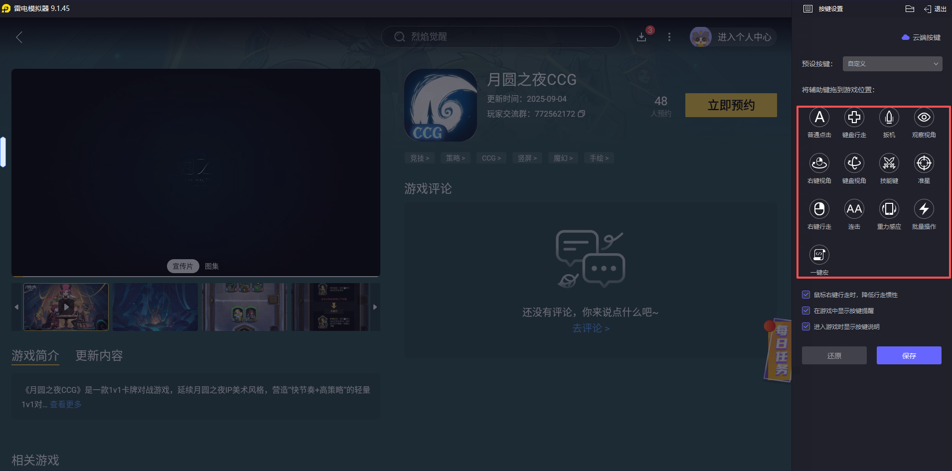Toggle 鼠标右键行走时降低行走惯性 checkbox
Screen dimensions: 952x471
[806, 295]
